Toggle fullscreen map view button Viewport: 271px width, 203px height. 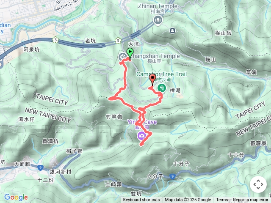point(258,184)
